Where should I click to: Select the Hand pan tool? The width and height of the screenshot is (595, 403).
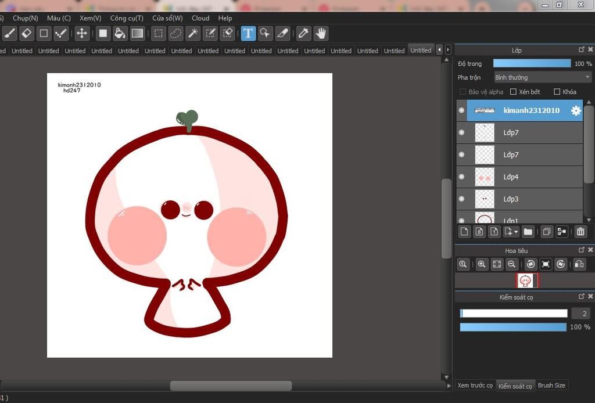[x=321, y=33]
